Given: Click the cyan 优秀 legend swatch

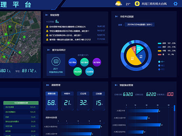Looking at the screenshot, I should pyautogui.click(x=160, y=43).
